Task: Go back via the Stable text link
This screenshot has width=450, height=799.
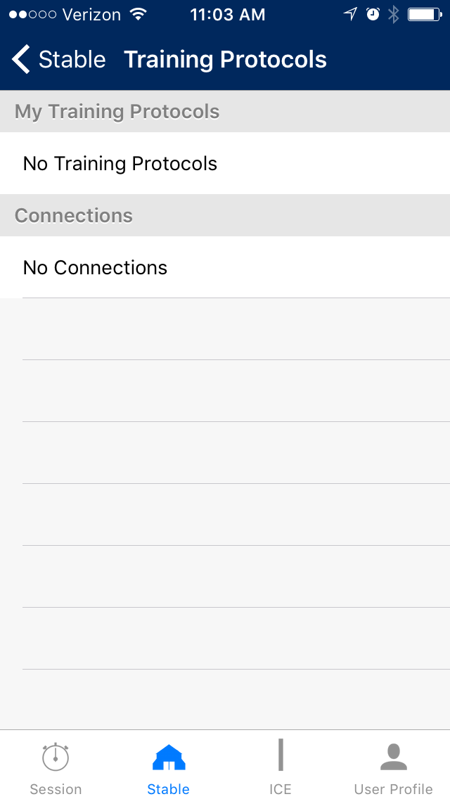Action: [72, 60]
